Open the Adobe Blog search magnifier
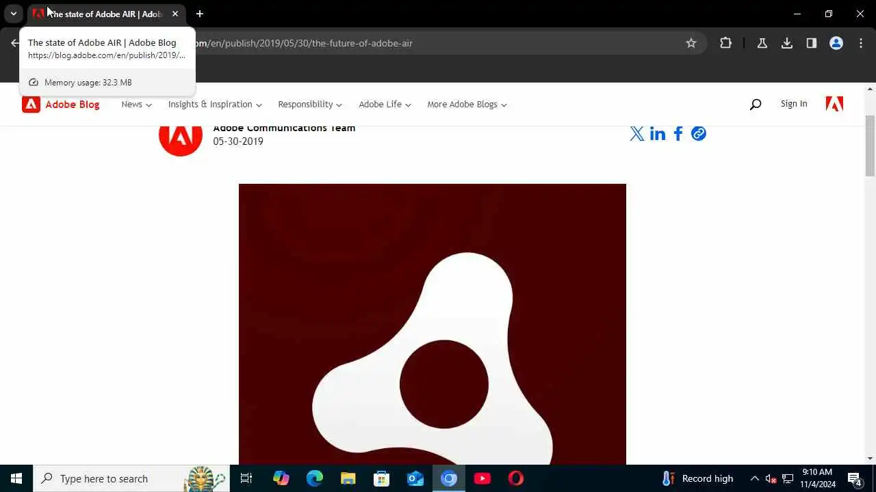 (x=756, y=105)
